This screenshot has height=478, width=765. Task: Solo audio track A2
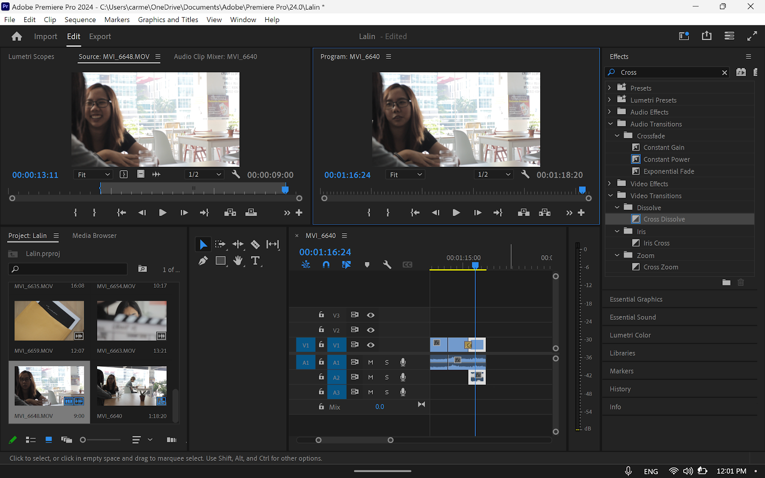(387, 377)
